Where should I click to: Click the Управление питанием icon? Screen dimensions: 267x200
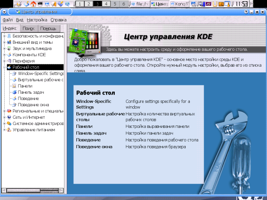[9, 130]
